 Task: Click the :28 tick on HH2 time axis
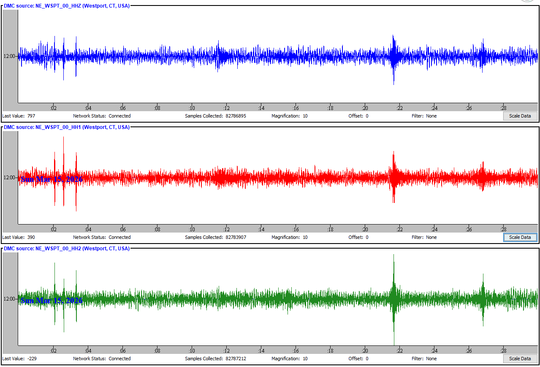[503, 351]
